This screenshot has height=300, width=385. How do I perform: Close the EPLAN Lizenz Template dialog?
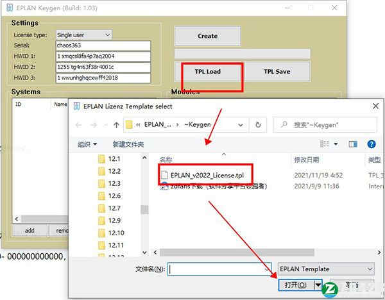click(375, 106)
